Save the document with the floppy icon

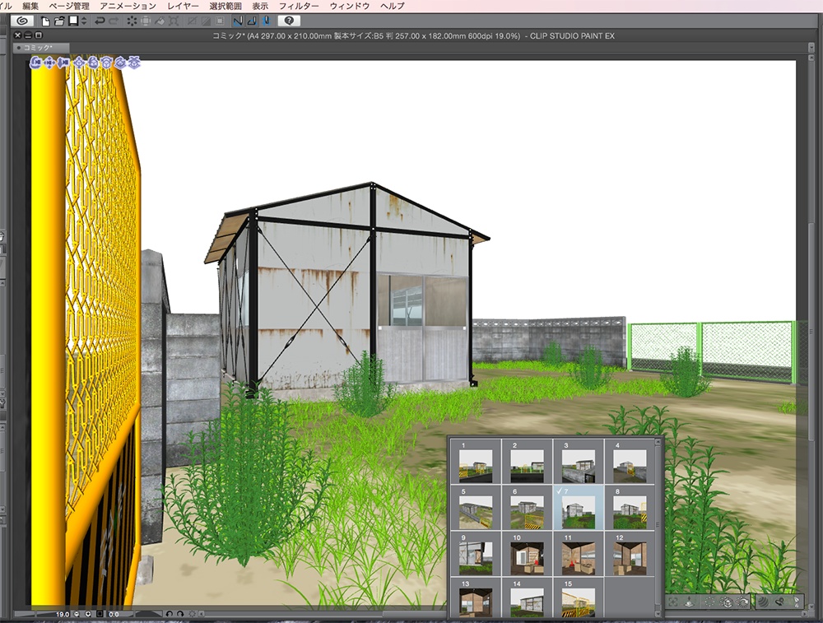(73, 21)
